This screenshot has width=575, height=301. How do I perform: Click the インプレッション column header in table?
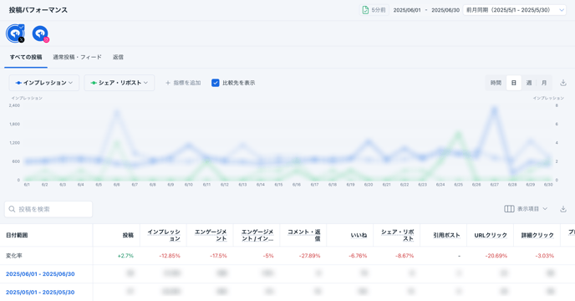pos(164,235)
